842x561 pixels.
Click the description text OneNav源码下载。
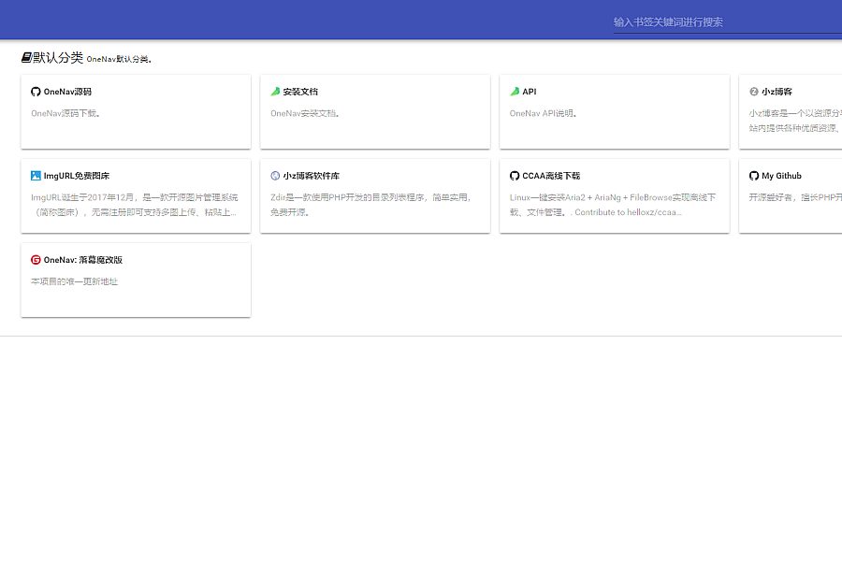(65, 113)
